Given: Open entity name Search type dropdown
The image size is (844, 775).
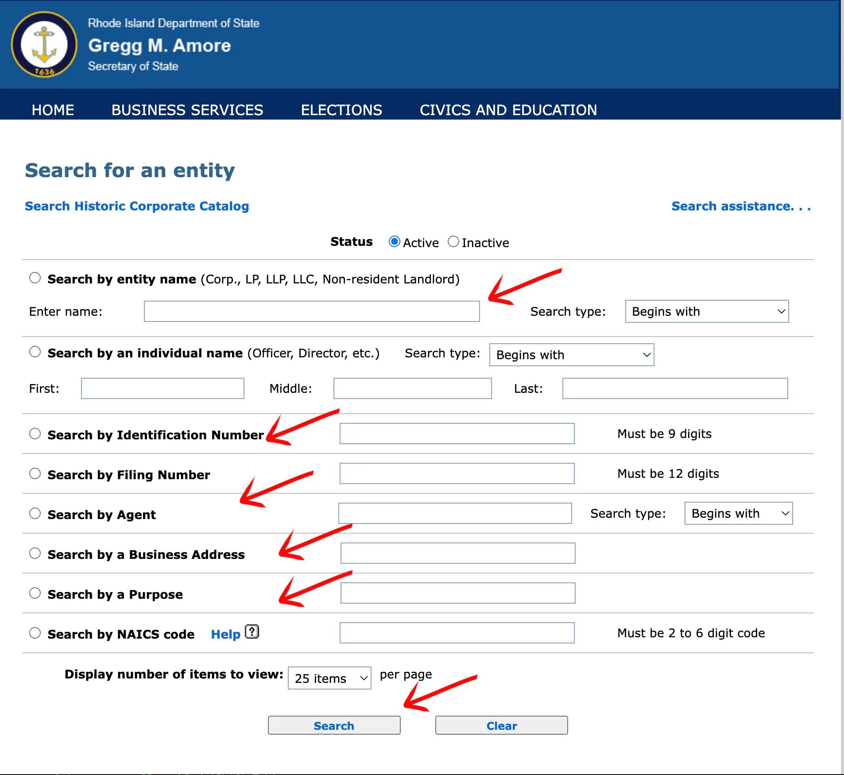Looking at the screenshot, I should coord(707,311).
